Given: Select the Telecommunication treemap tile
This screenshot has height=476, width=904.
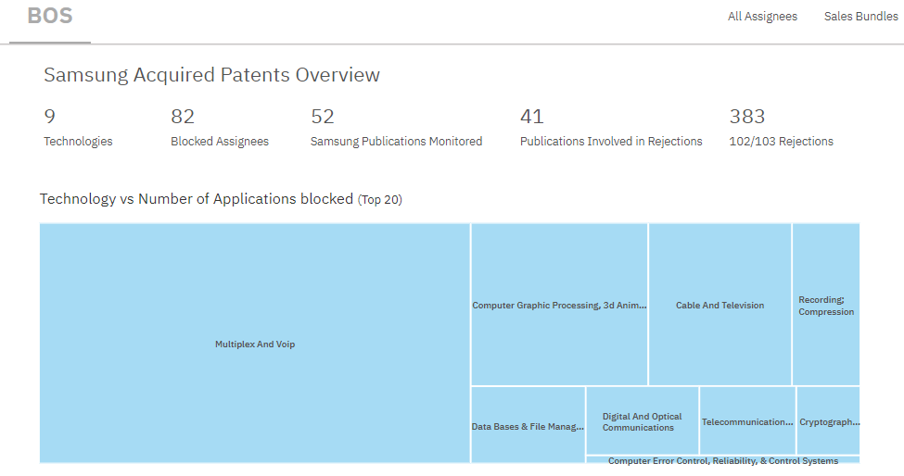Looking at the screenshot, I should pyautogui.click(x=747, y=422).
